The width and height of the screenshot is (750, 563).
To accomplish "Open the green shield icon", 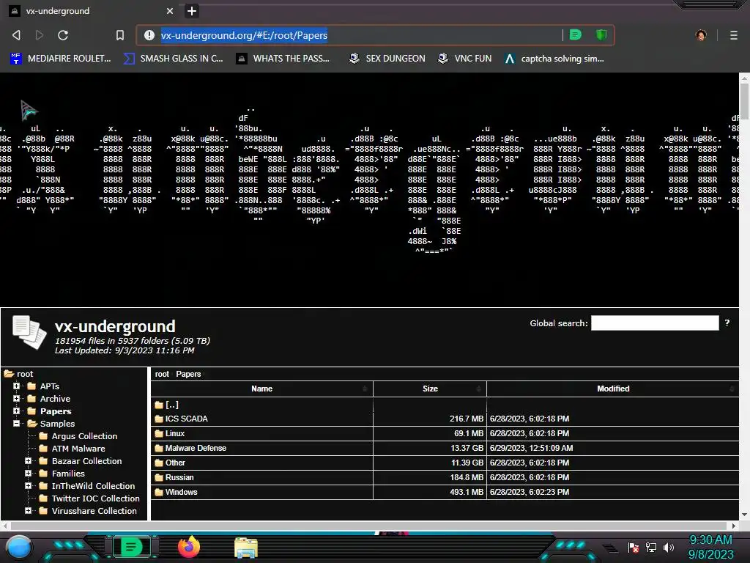I will pos(601,34).
